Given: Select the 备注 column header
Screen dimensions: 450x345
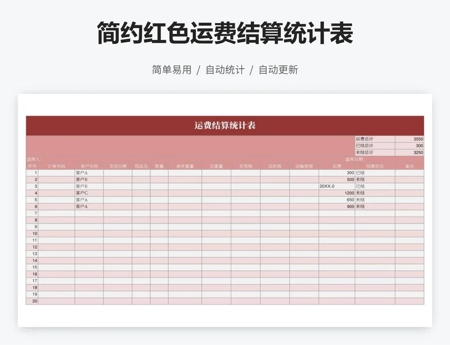Looking at the screenshot, I should click(409, 166).
